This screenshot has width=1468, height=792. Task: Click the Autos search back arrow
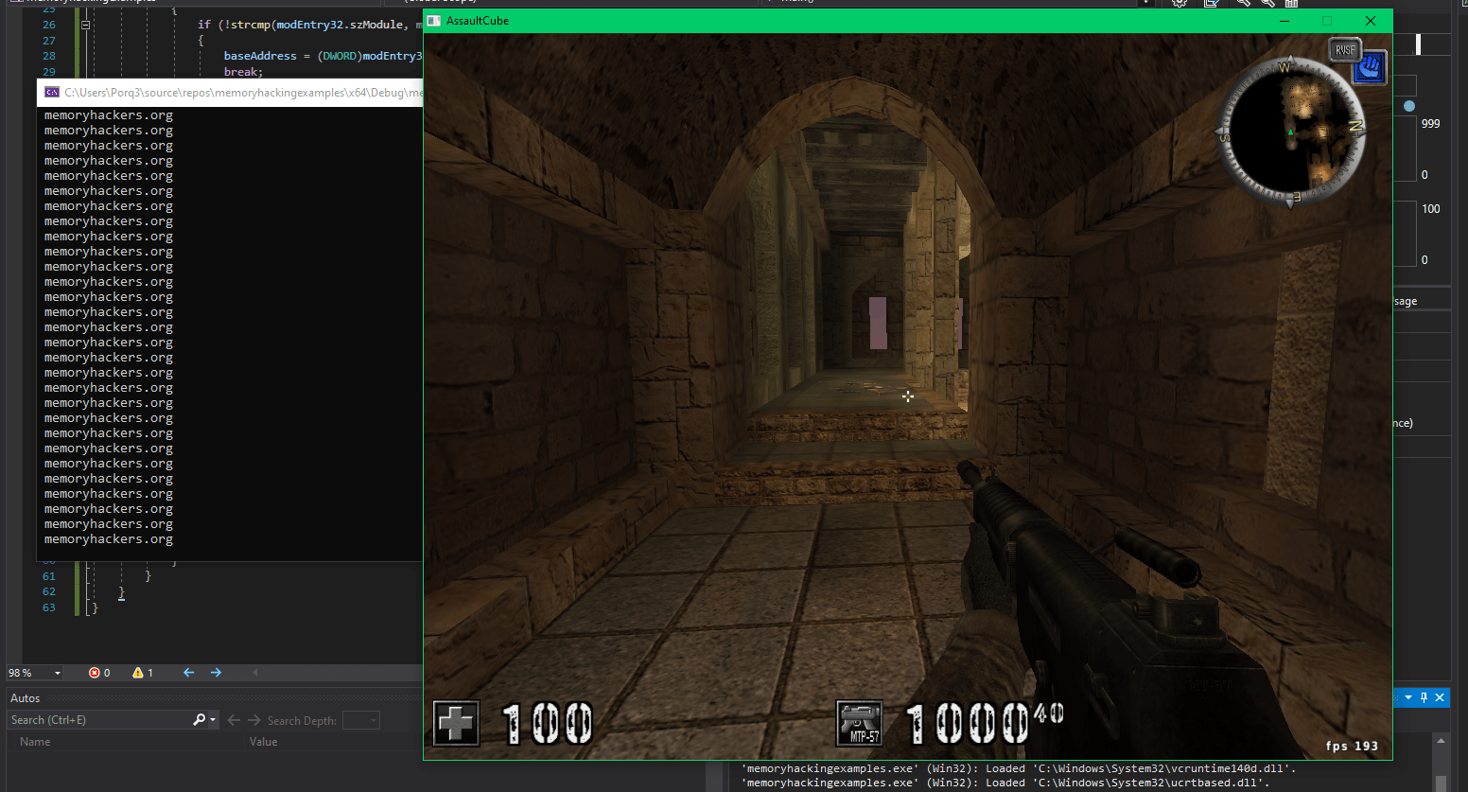pyautogui.click(x=234, y=720)
